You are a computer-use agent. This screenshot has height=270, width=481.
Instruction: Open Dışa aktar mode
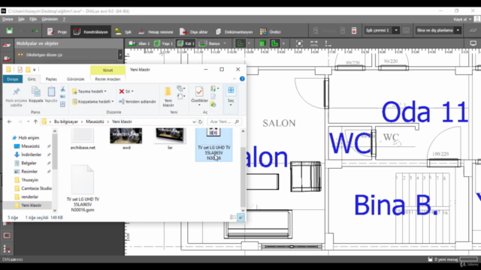pos(194,31)
